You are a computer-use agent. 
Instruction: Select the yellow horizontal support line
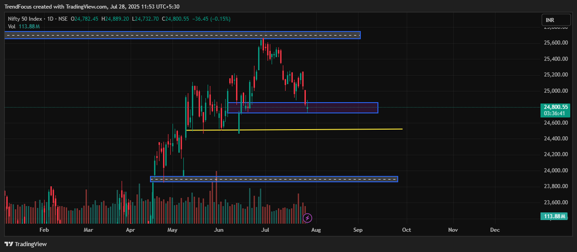pyautogui.click(x=294, y=130)
